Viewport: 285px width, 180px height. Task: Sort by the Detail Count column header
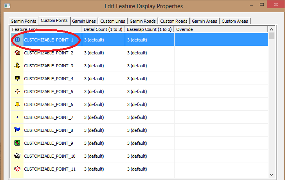103,29
